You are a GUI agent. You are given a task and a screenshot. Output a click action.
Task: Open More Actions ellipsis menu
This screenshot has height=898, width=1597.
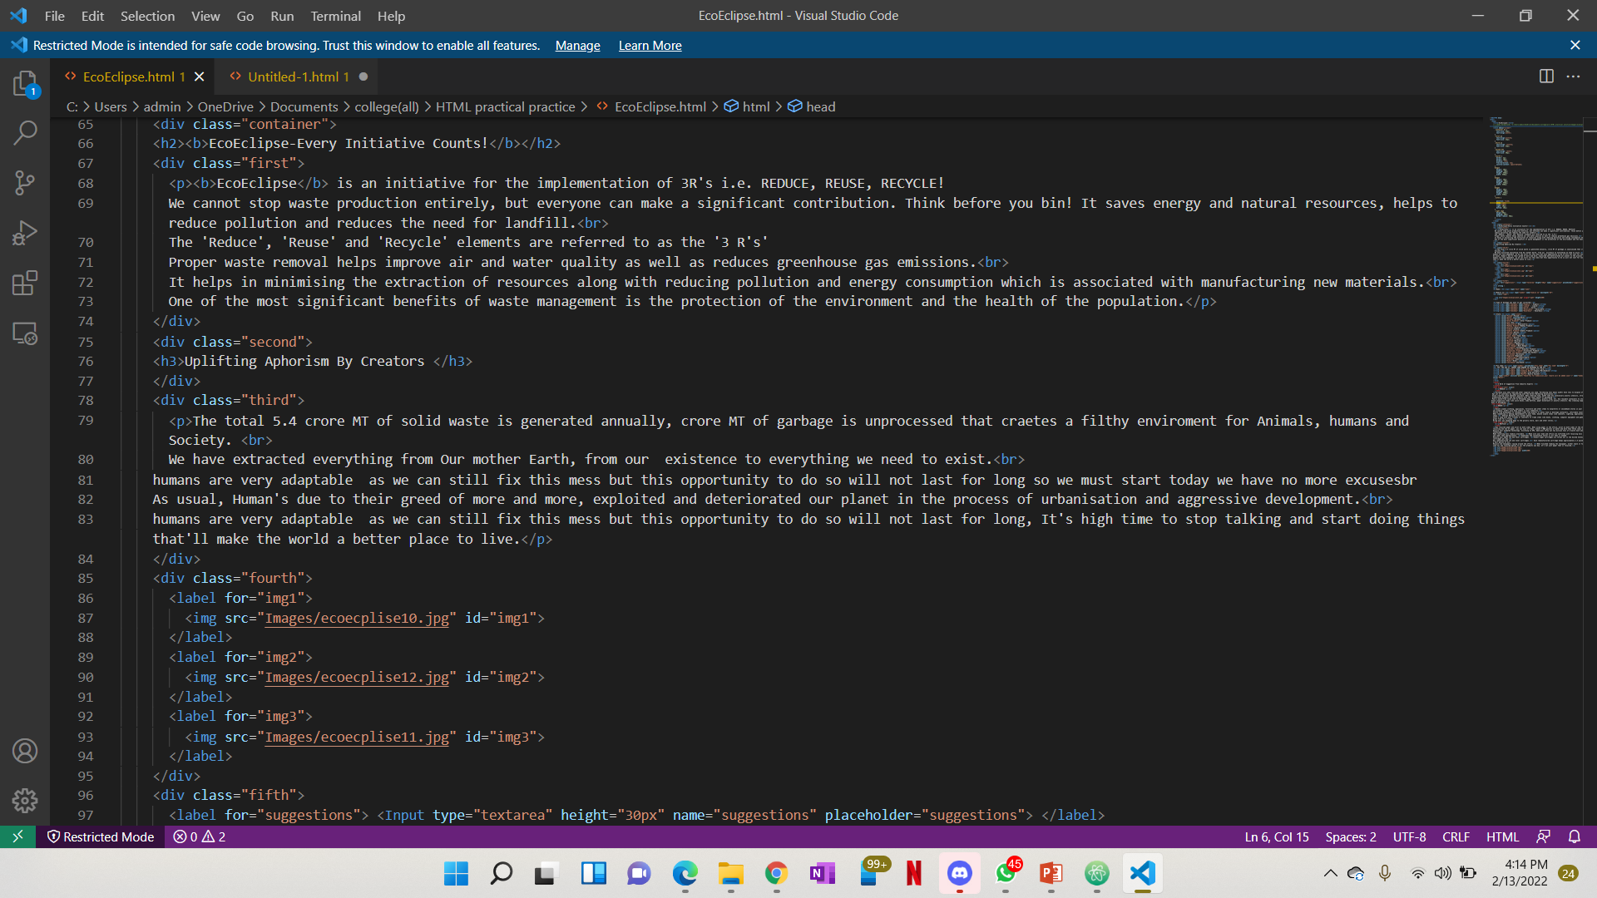pyautogui.click(x=1573, y=76)
